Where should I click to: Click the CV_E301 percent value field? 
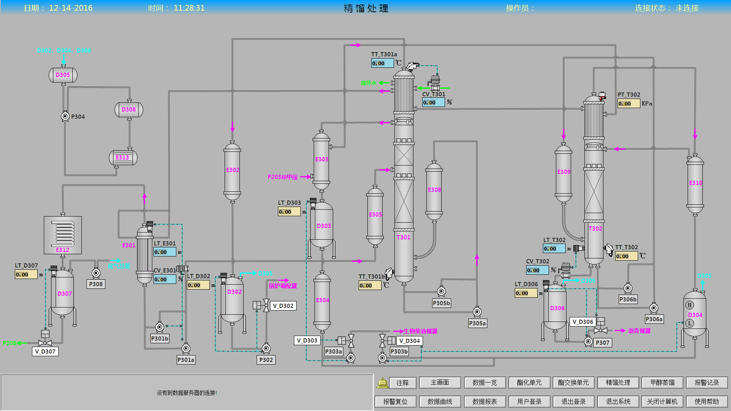(164, 279)
